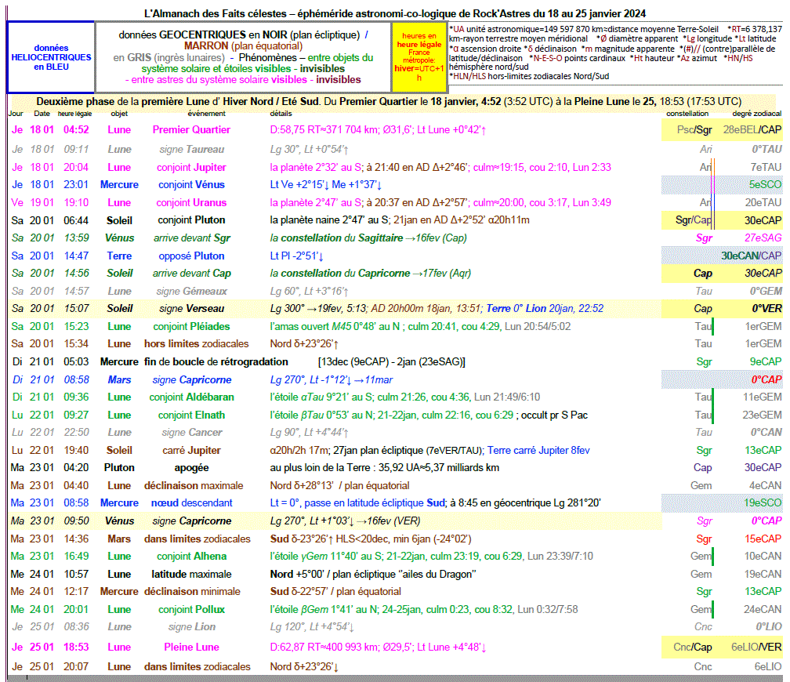Click the "nœud descendant" event
Screen dimensions: 790x682
(191, 503)
